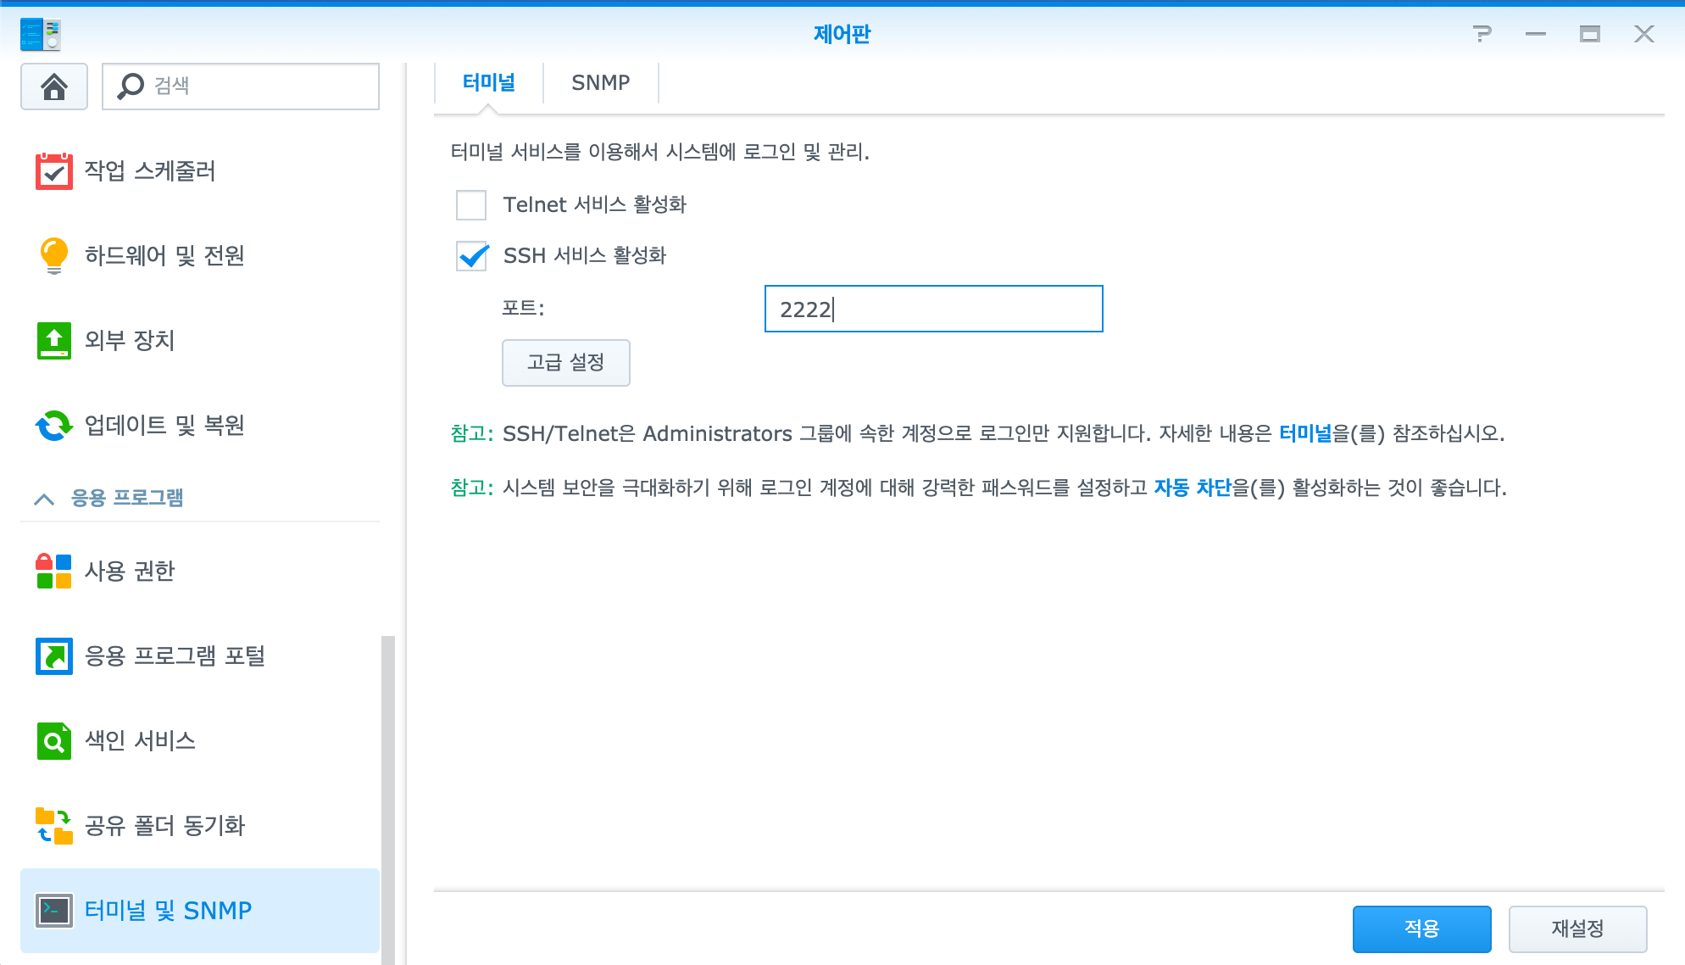Click the SSH port input field
Image resolution: width=1685 pixels, height=965 pixels.
pos(933,310)
